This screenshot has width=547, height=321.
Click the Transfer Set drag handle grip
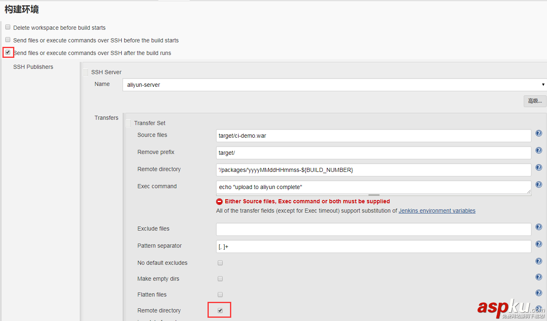click(129, 123)
